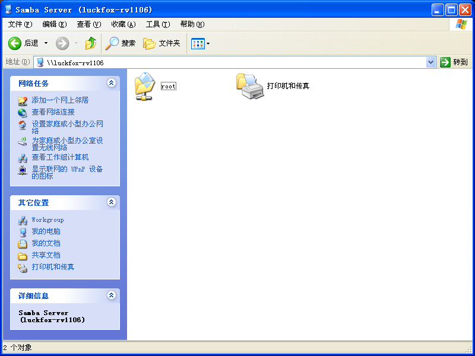This screenshot has width=475, height=356.
Task: Open the 收藏(A) menu
Action: tap(123, 24)
